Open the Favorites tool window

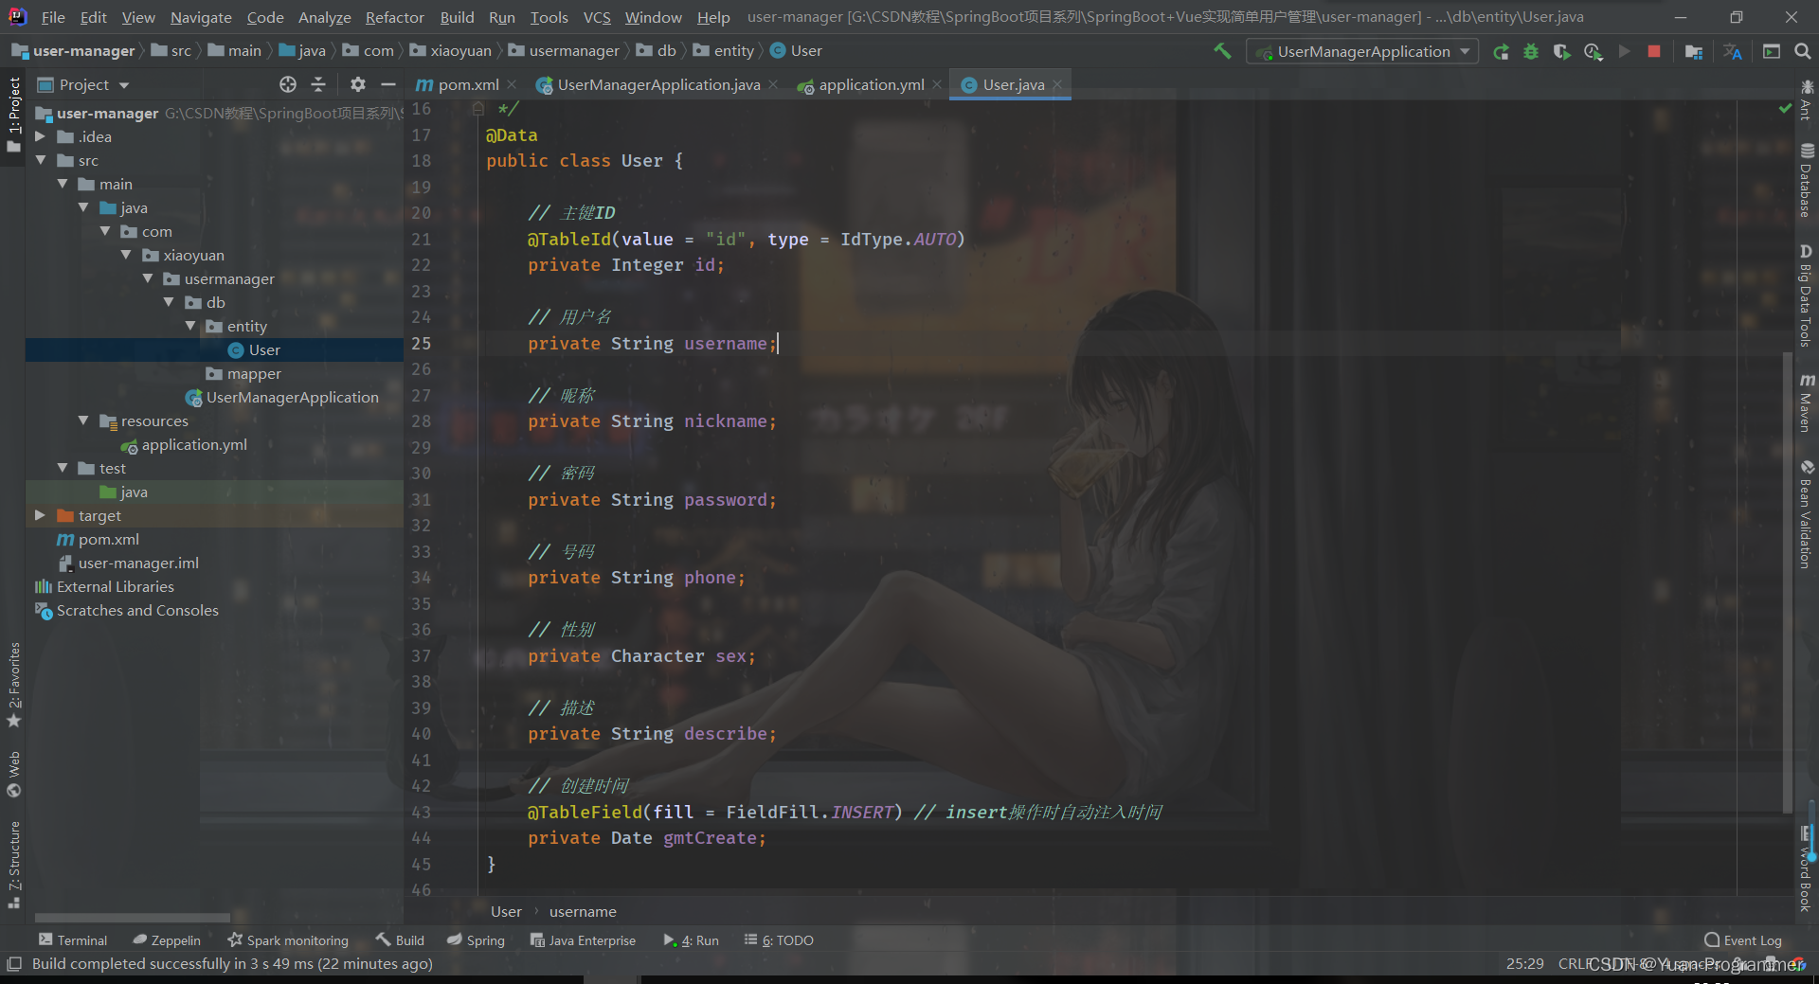coord(14,685)
